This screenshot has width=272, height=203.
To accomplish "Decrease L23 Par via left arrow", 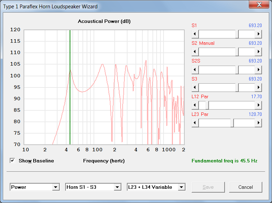I will click(x=195, y=123).
